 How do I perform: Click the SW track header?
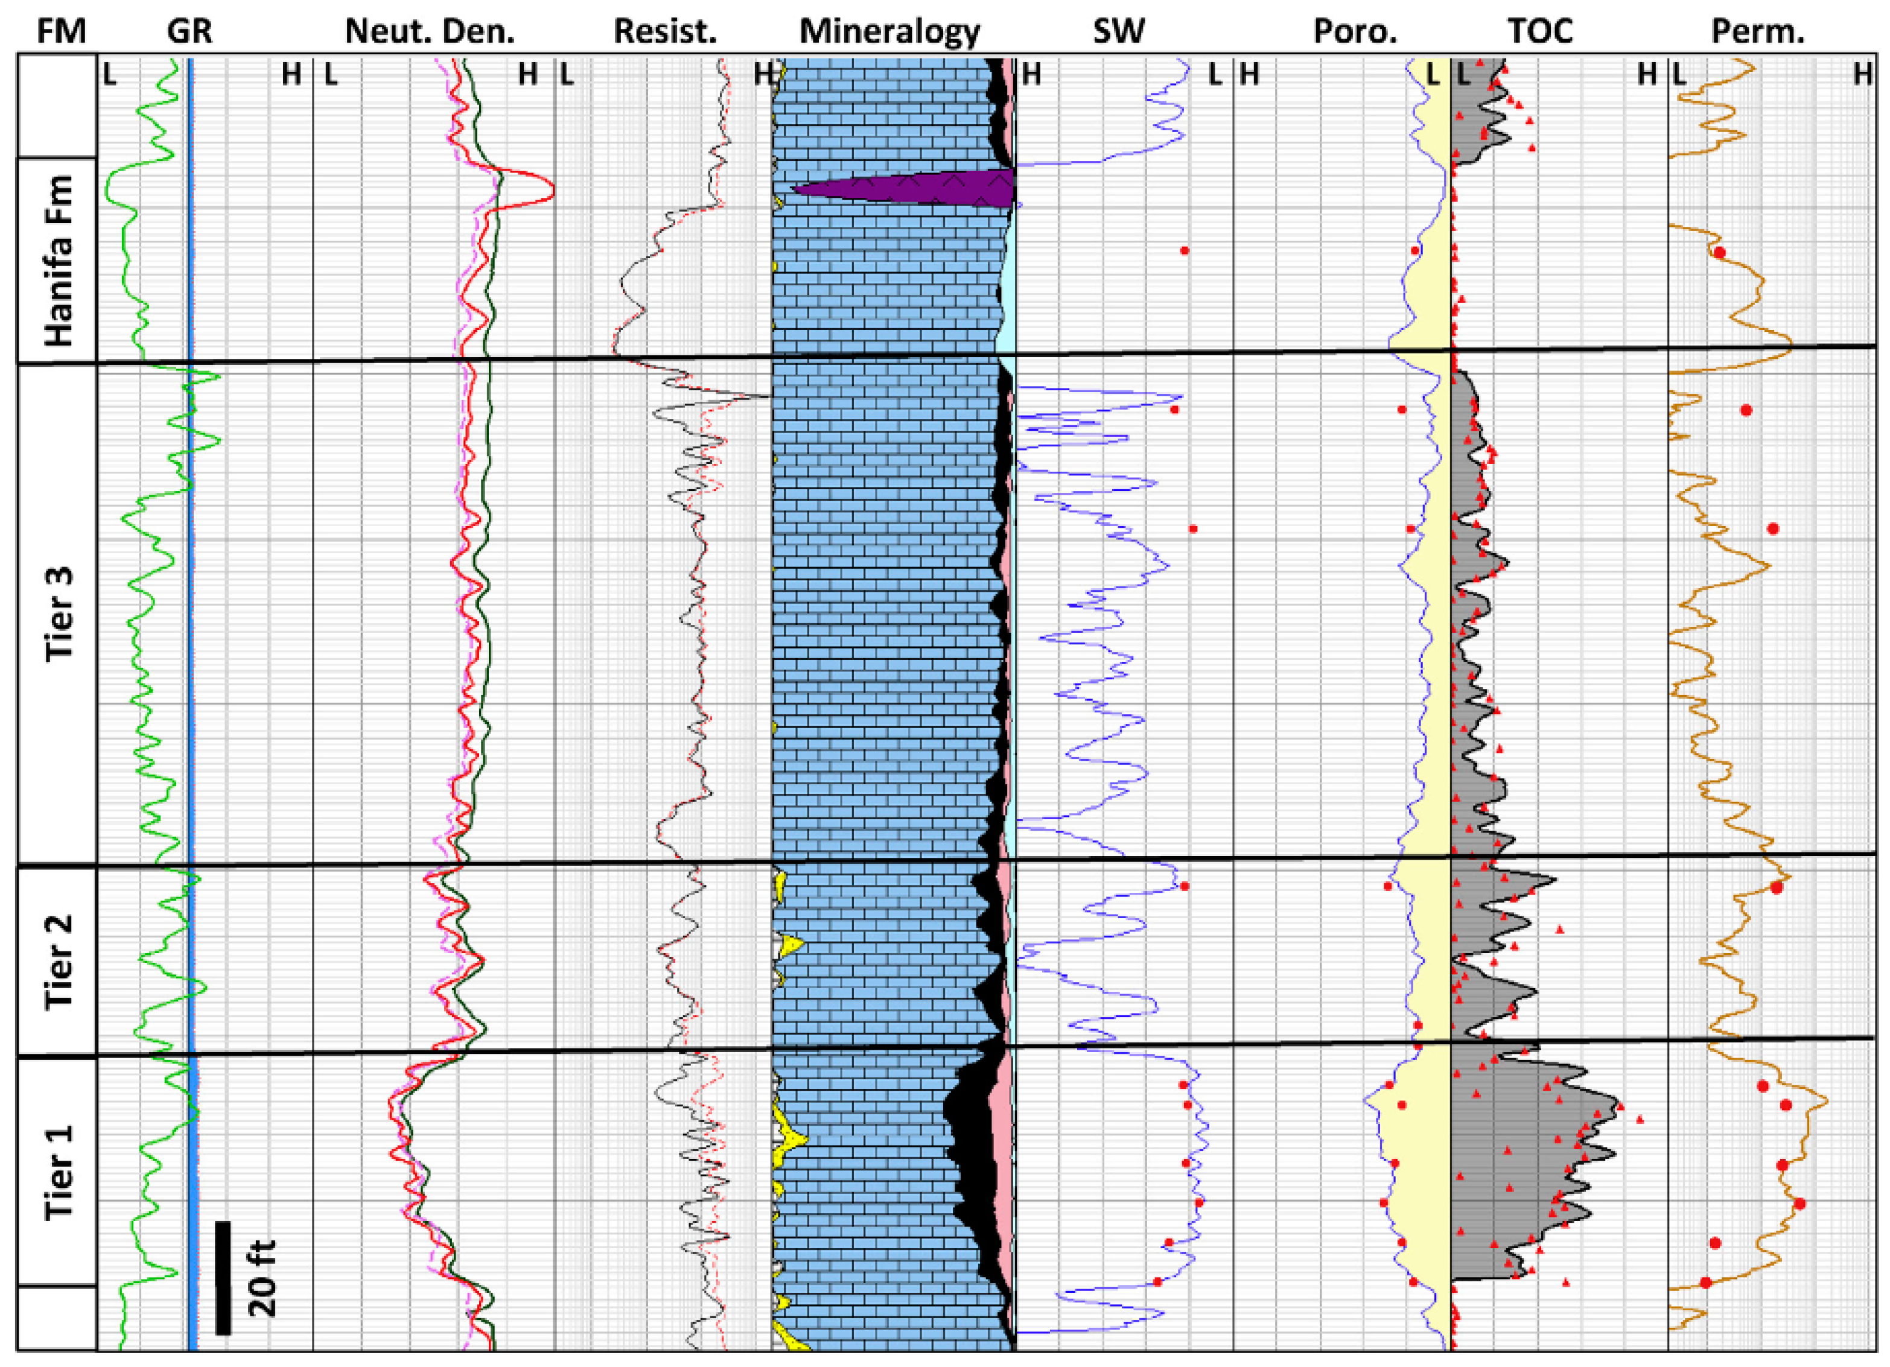(1118, 31)
